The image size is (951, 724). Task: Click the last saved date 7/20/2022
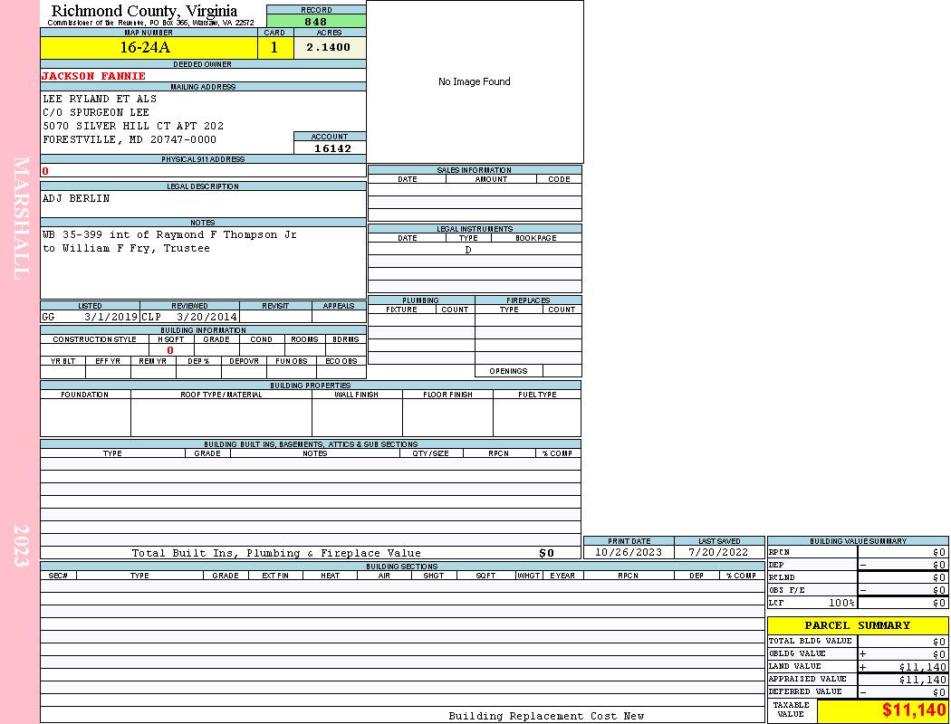(x=718, y=553)
